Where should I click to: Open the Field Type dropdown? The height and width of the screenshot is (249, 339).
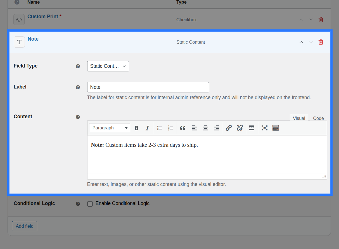pos(108,66)
